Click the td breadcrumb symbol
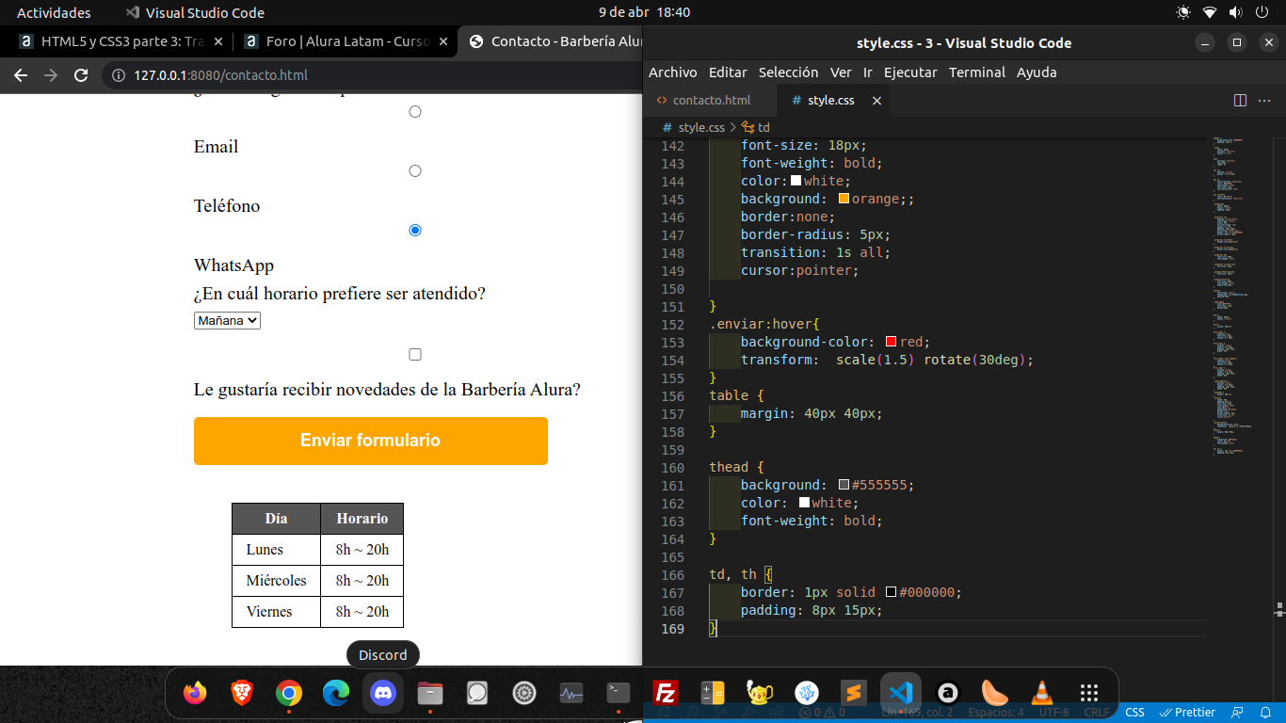This screenshot has width=1286, height=723. (756, 127)
